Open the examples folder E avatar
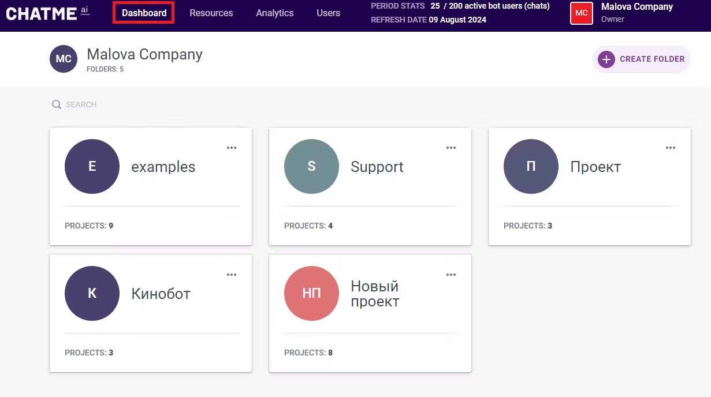 [x=92, y=167]
